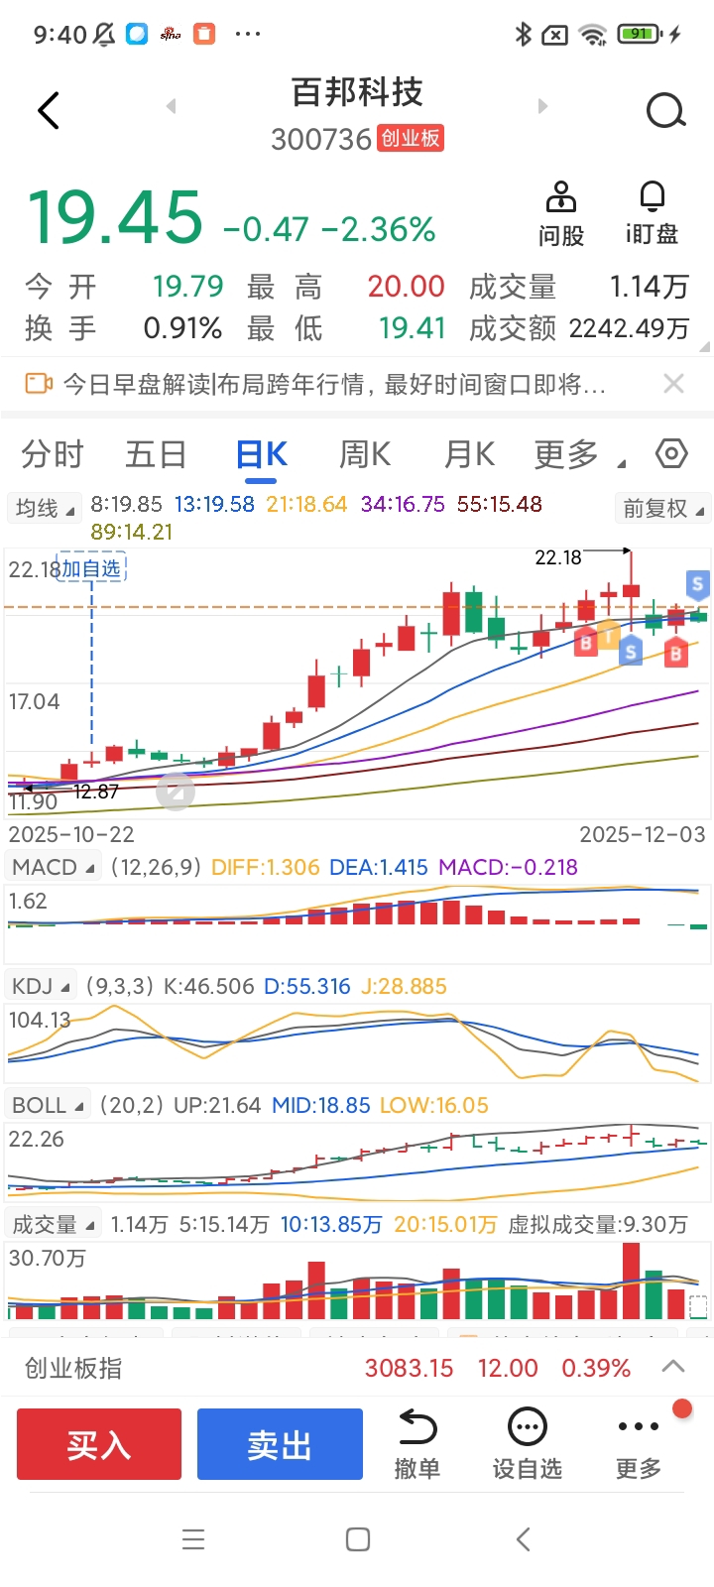Tap the back arrow icon
The height and width of the screenshot is (1587, 714).
click(49, 110)
